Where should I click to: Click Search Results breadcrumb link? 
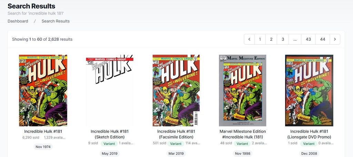(x=56, y=21)
